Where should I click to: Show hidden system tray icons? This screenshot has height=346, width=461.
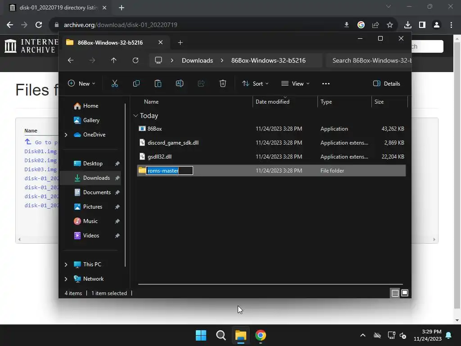click(x=363, y=335)
